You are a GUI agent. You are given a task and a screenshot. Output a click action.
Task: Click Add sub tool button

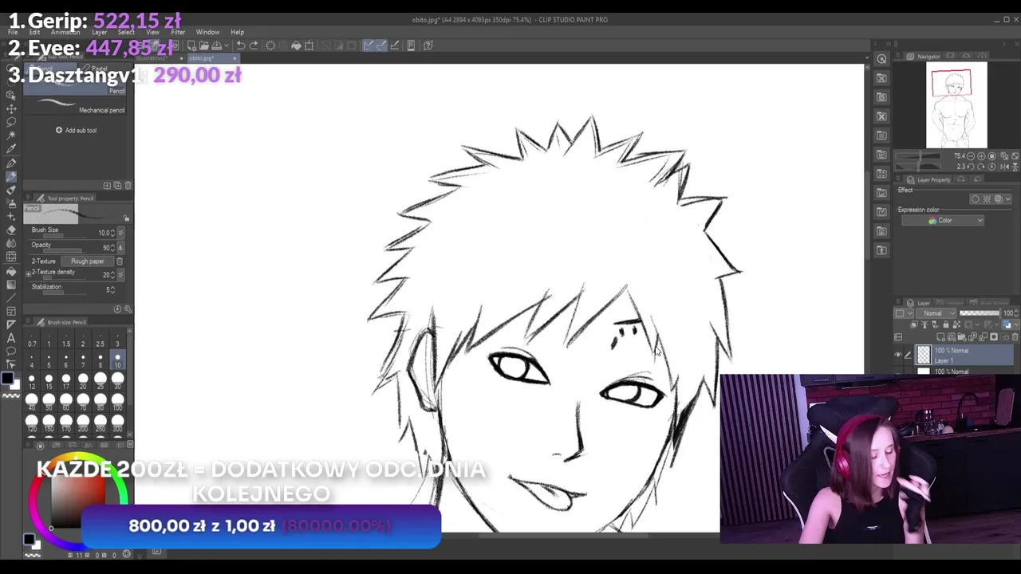tap(77, 130)
